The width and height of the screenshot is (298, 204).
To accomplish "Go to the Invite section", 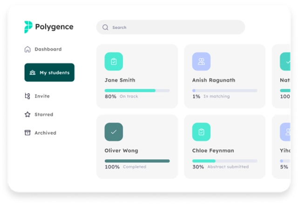I will click(42, 96).
